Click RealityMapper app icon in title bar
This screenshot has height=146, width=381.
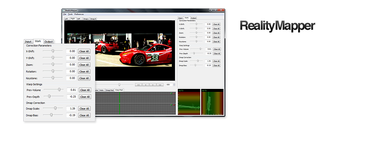(x=63, y=11)
